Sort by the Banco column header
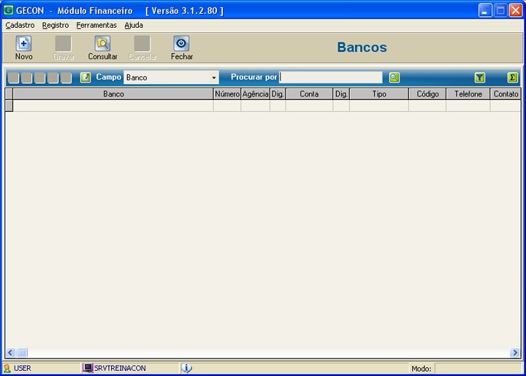The height and width of the screenshot is (376, 526). 113,94
